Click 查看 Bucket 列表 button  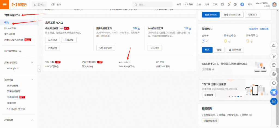click(x=232, y=15)
